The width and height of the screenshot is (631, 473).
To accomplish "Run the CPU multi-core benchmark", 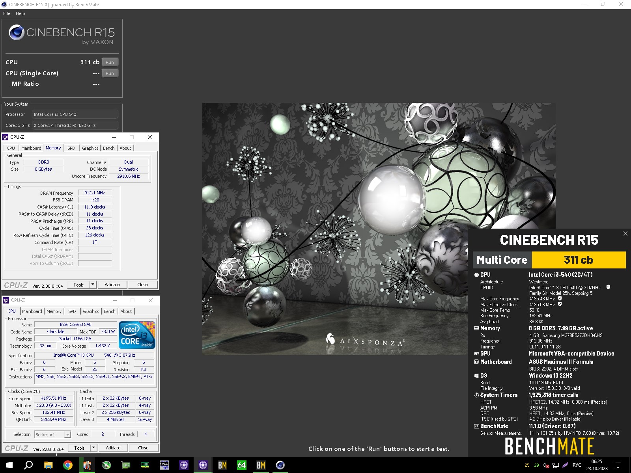I will [110, 62].
